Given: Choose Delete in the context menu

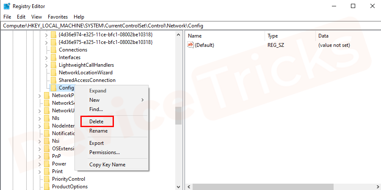Looking at the screenshot, I should pyautogui.click(x=97, y=122).
